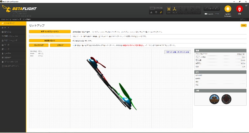Click the arming disable flags row
Screen dimensions: 249x133
220,54
